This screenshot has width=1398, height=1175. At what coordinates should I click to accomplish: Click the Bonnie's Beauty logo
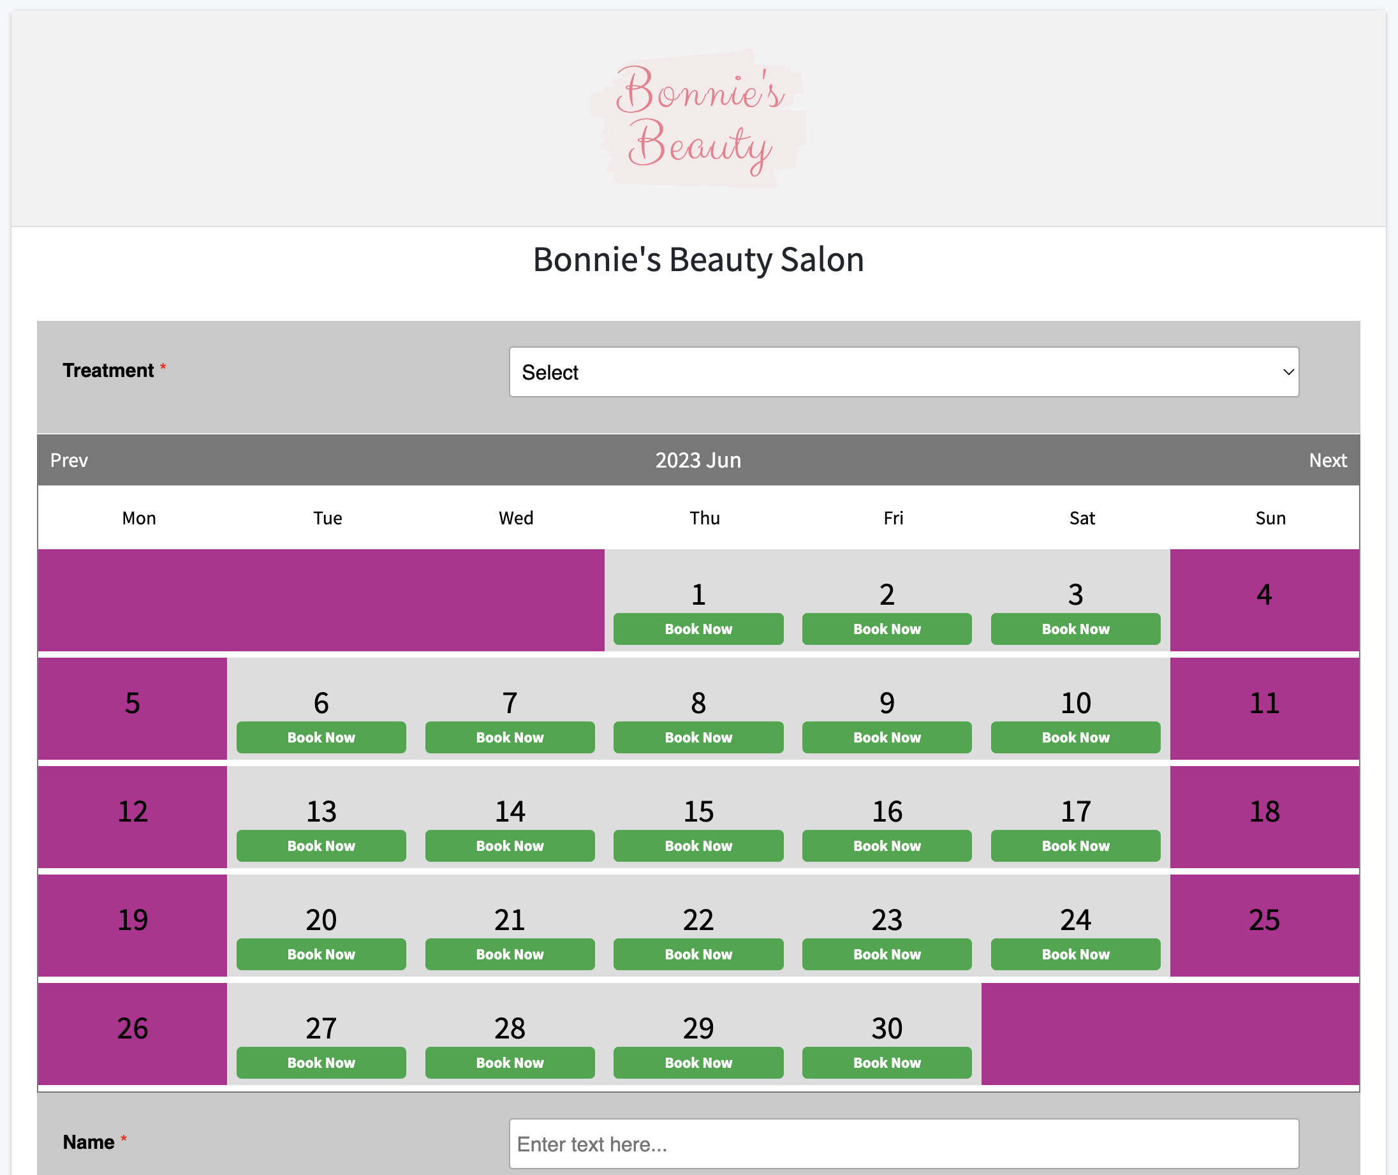(697, 117)
